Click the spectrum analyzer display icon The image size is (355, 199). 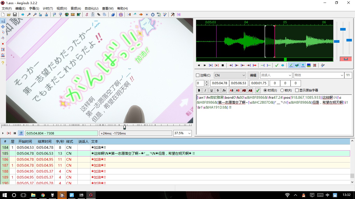pyautogui.click(x=309, y=65)
